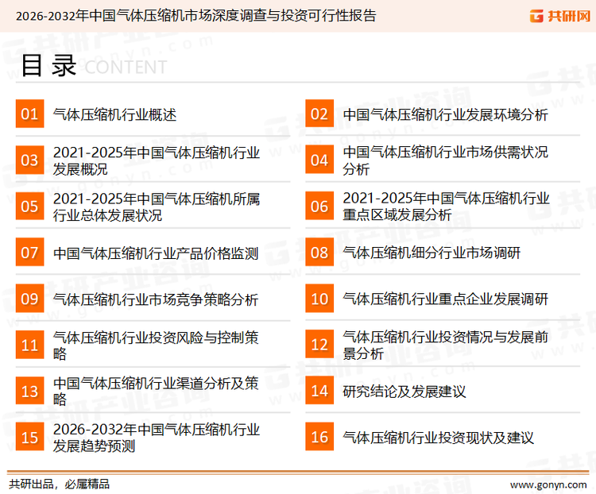The height and width of the screenshot is (494, 596).
Task: Click the orange 09 chapter number box
Action: pyautogui.click(x=29, y=299)
